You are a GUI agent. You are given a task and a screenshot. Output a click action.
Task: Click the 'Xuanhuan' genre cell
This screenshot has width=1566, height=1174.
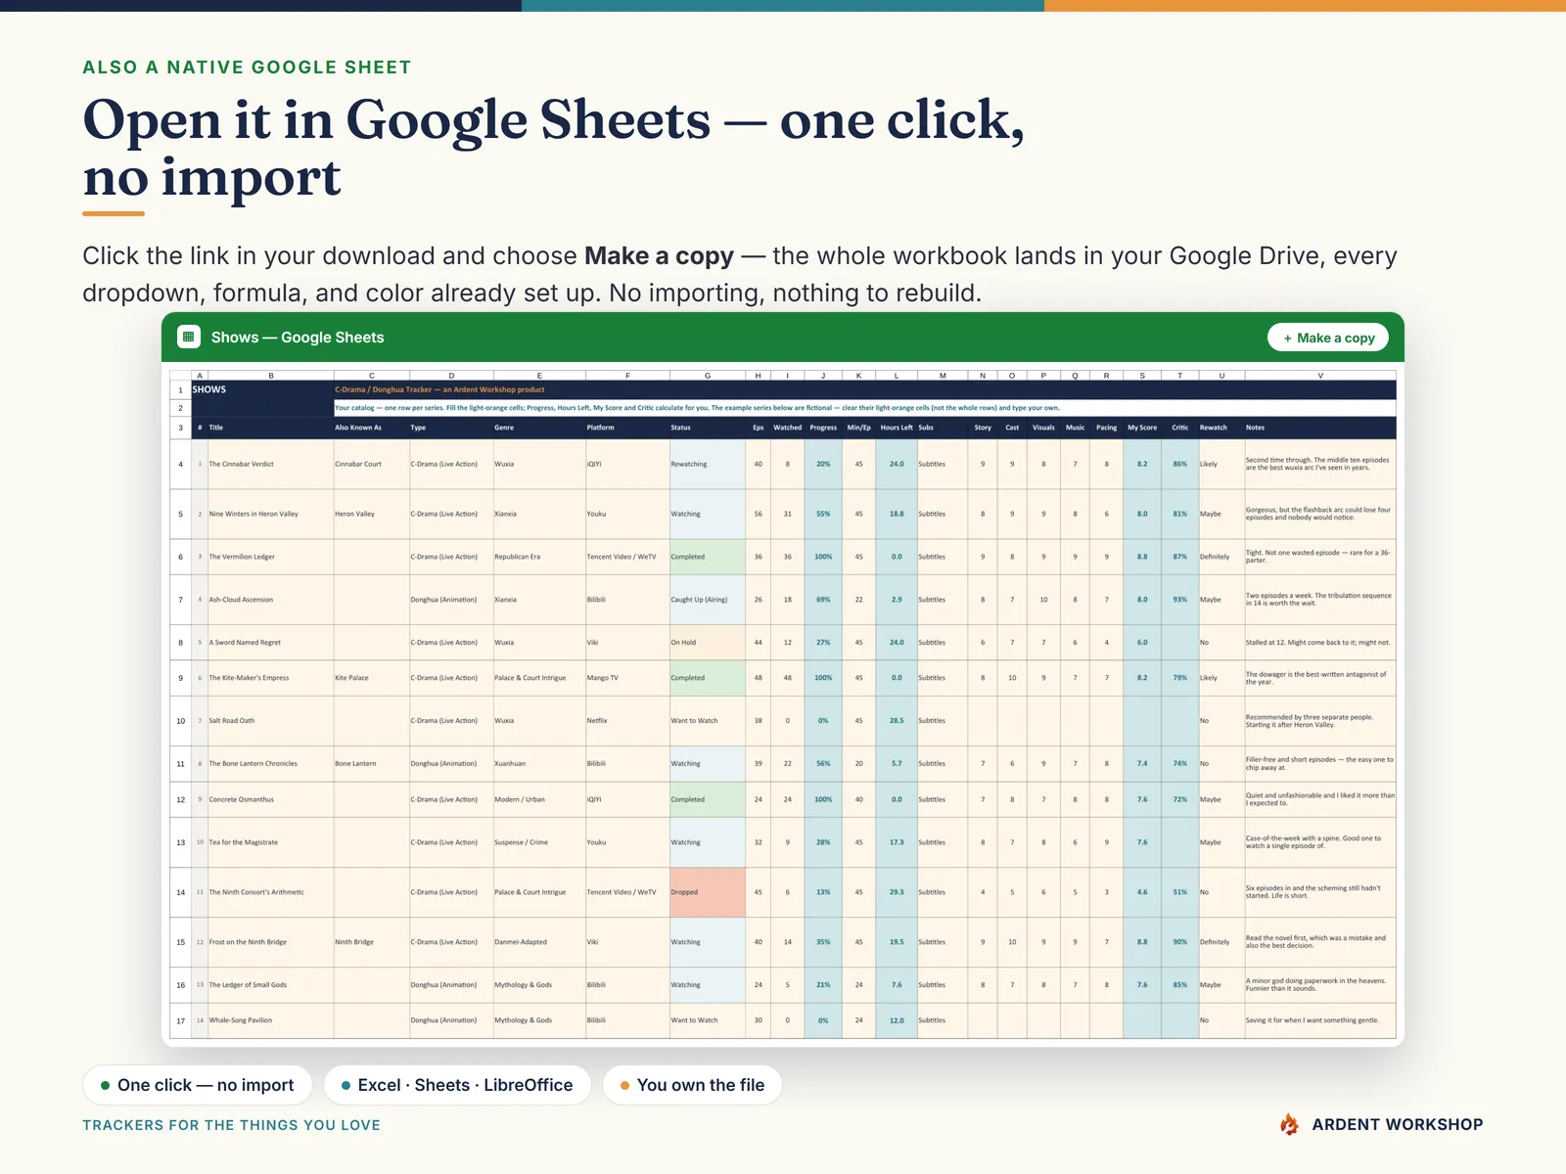pos(539,764)
